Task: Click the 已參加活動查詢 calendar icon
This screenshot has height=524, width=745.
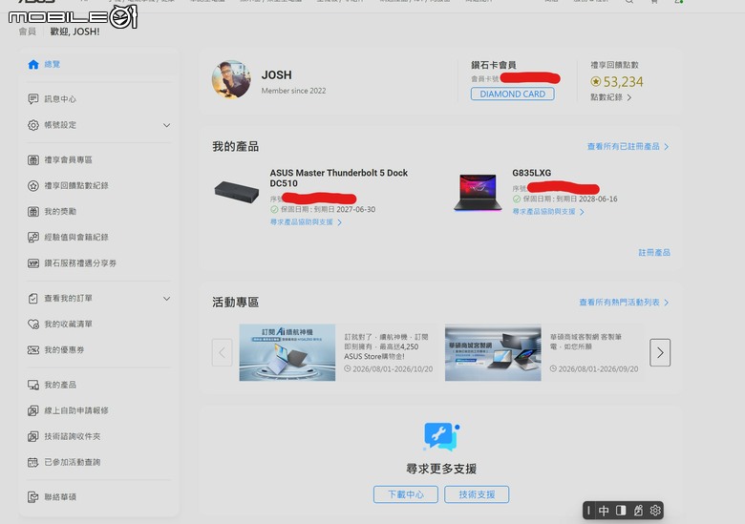Action: 33,462
